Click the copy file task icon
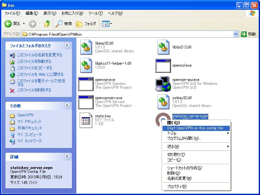260x195 pixels. (x=12, y=68)
